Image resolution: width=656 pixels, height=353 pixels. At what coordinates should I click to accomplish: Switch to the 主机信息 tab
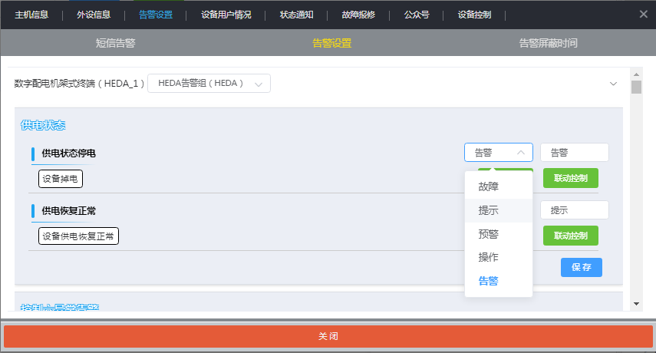pos(31,15)
